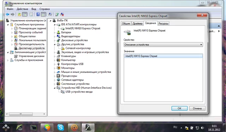This screenshot has height=132, width=226.
Task: Click the blue Back arrow toolbar icon
Action: (7, 14)
